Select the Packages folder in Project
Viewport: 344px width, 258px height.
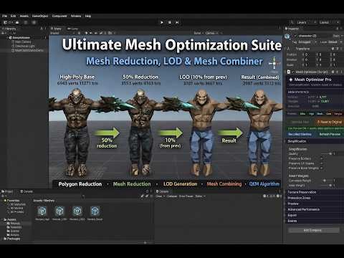tap(12, 239)
